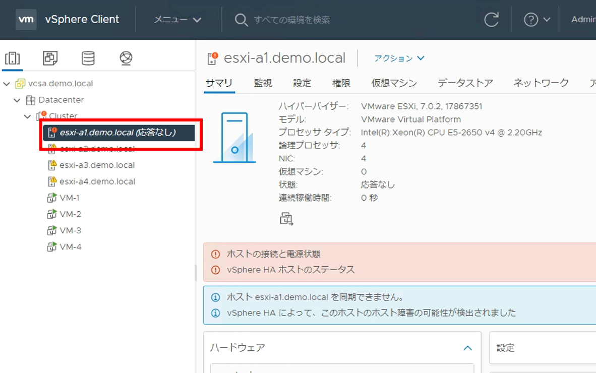This screenshot has height=373, width=596.
Task: Select esxi-a4.demo.local in the tree
Action: (97, 181)
